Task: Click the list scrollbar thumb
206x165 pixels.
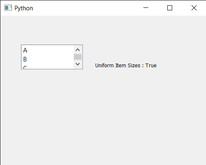Action: tap(78, 57)
